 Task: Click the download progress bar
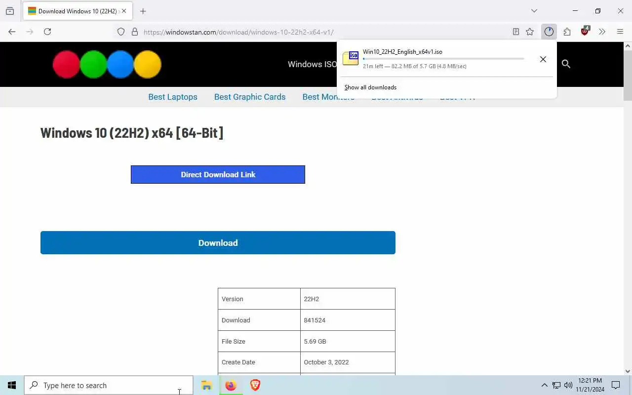(x=443, y=59)
